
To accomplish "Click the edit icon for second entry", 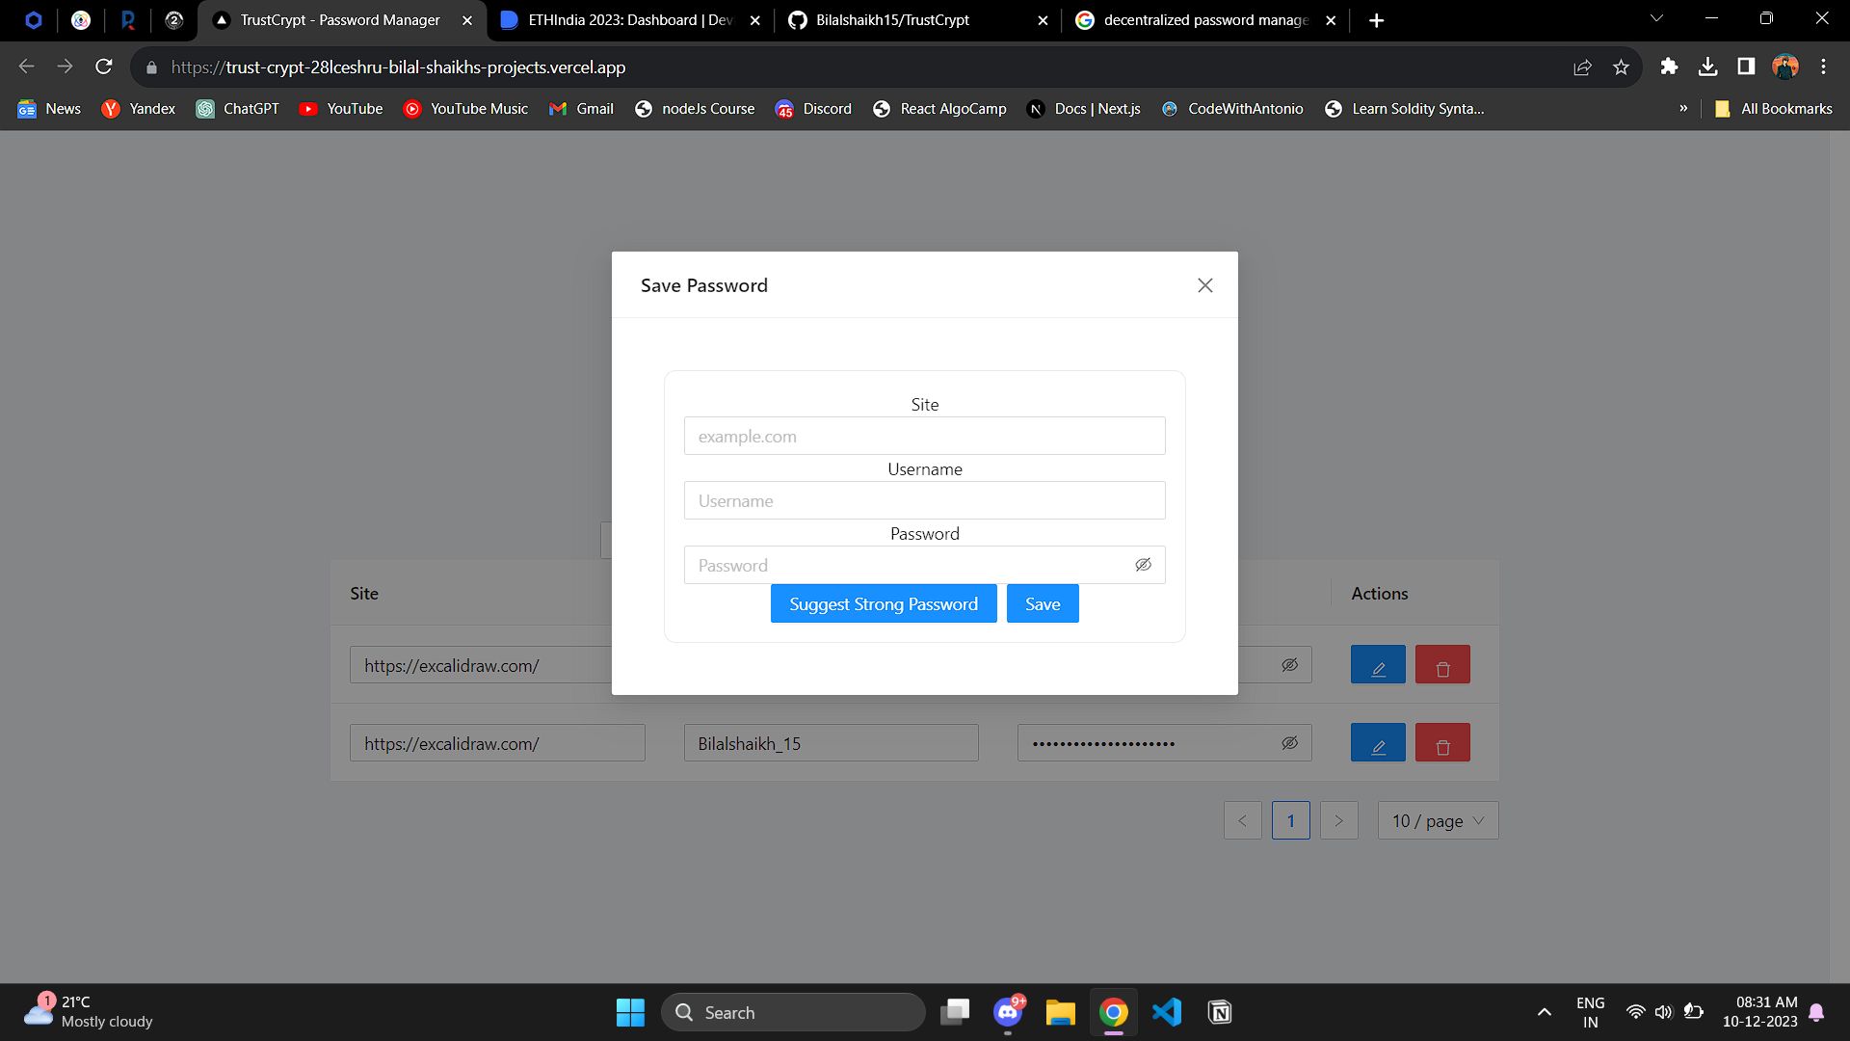I will point(1379,742).
